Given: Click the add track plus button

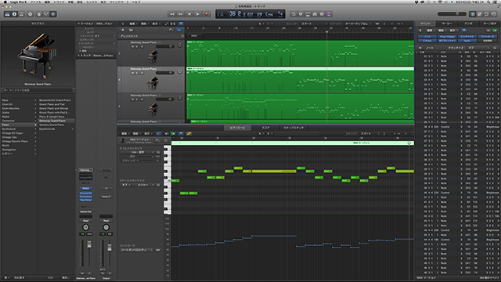Looking at the screenshot, I should click(123, 30).
